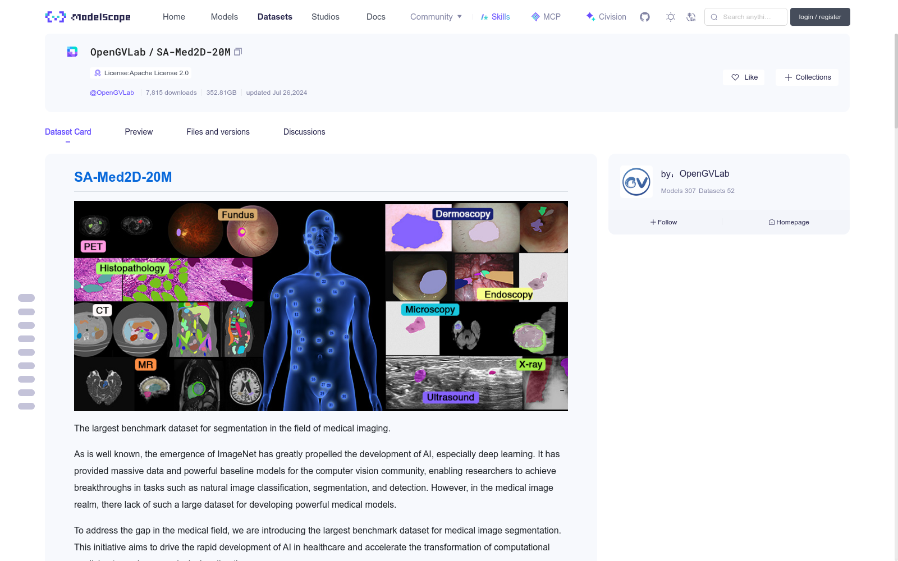Open the Datasets menu item

(x=275, y=17)
